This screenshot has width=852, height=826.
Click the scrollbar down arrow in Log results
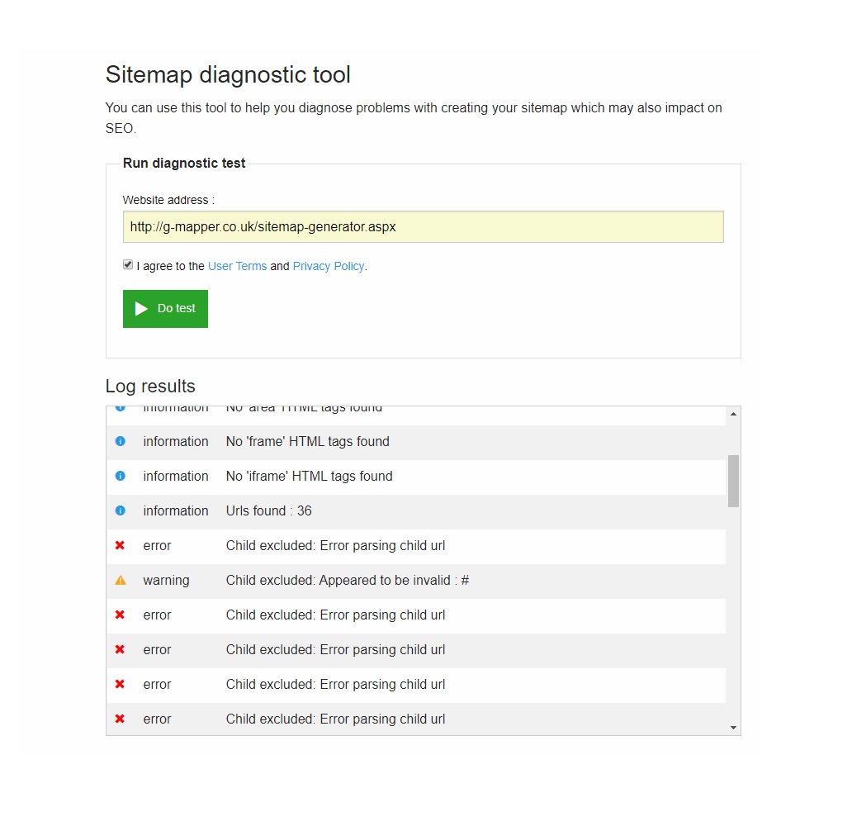click(731, 728)
